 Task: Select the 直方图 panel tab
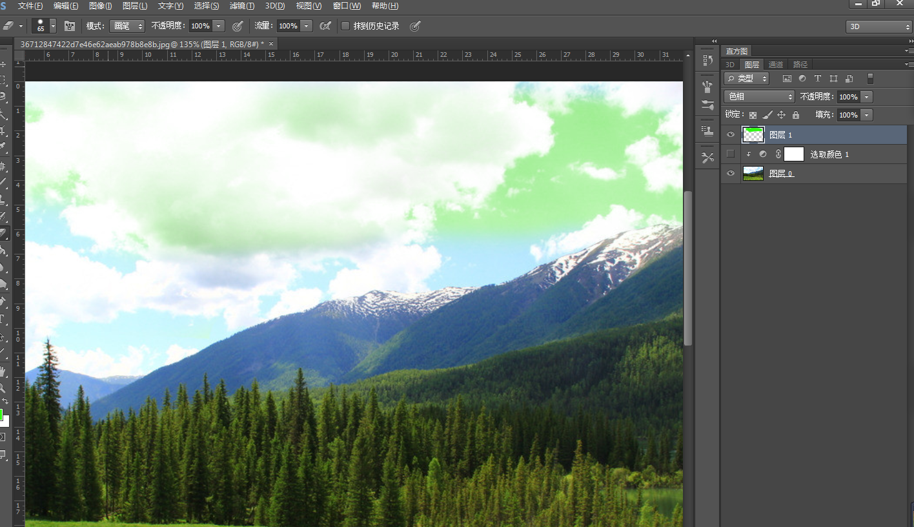[x=736, y=51]
